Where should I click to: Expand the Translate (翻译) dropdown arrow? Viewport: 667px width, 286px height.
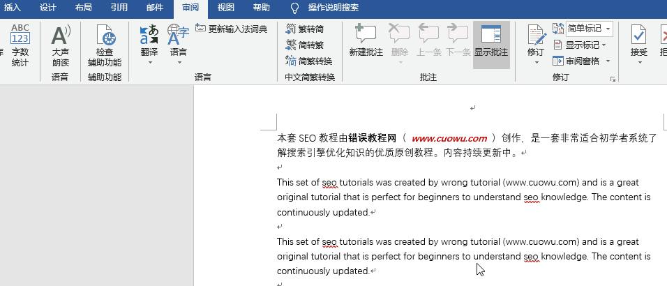coord(149,63)
